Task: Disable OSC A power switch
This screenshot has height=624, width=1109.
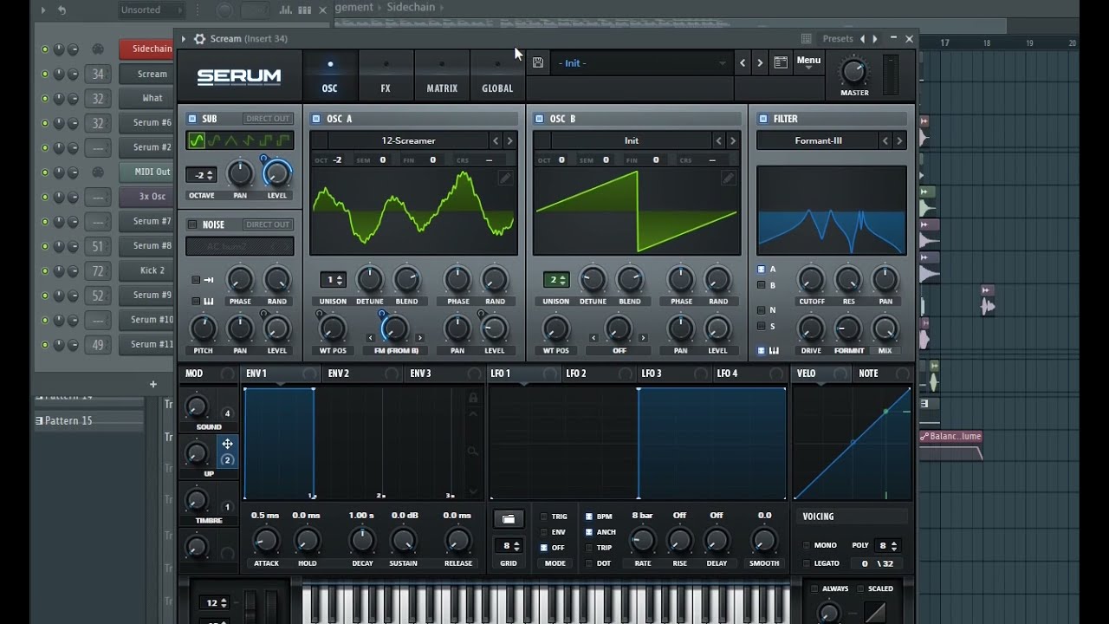Action: 315,119
